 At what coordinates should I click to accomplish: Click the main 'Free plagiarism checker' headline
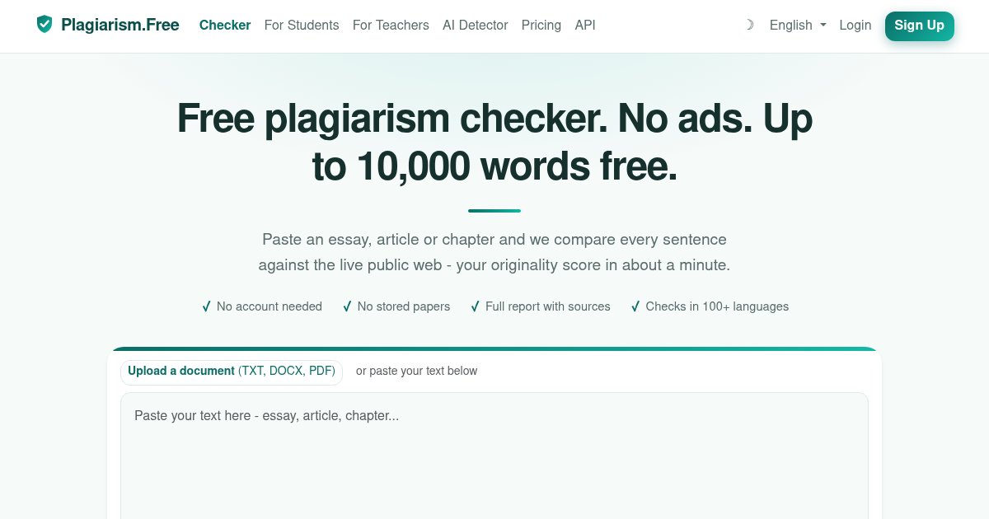[494, 143]
